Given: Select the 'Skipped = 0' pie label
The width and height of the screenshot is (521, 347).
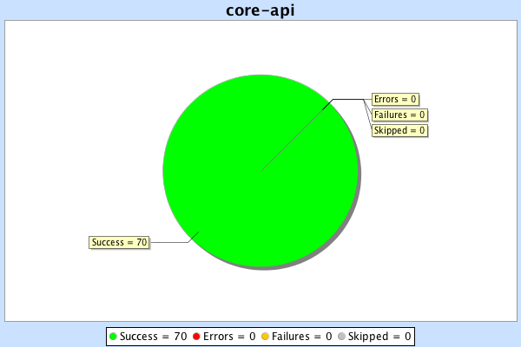Looking at the screenshot, I should click(399, 130).
